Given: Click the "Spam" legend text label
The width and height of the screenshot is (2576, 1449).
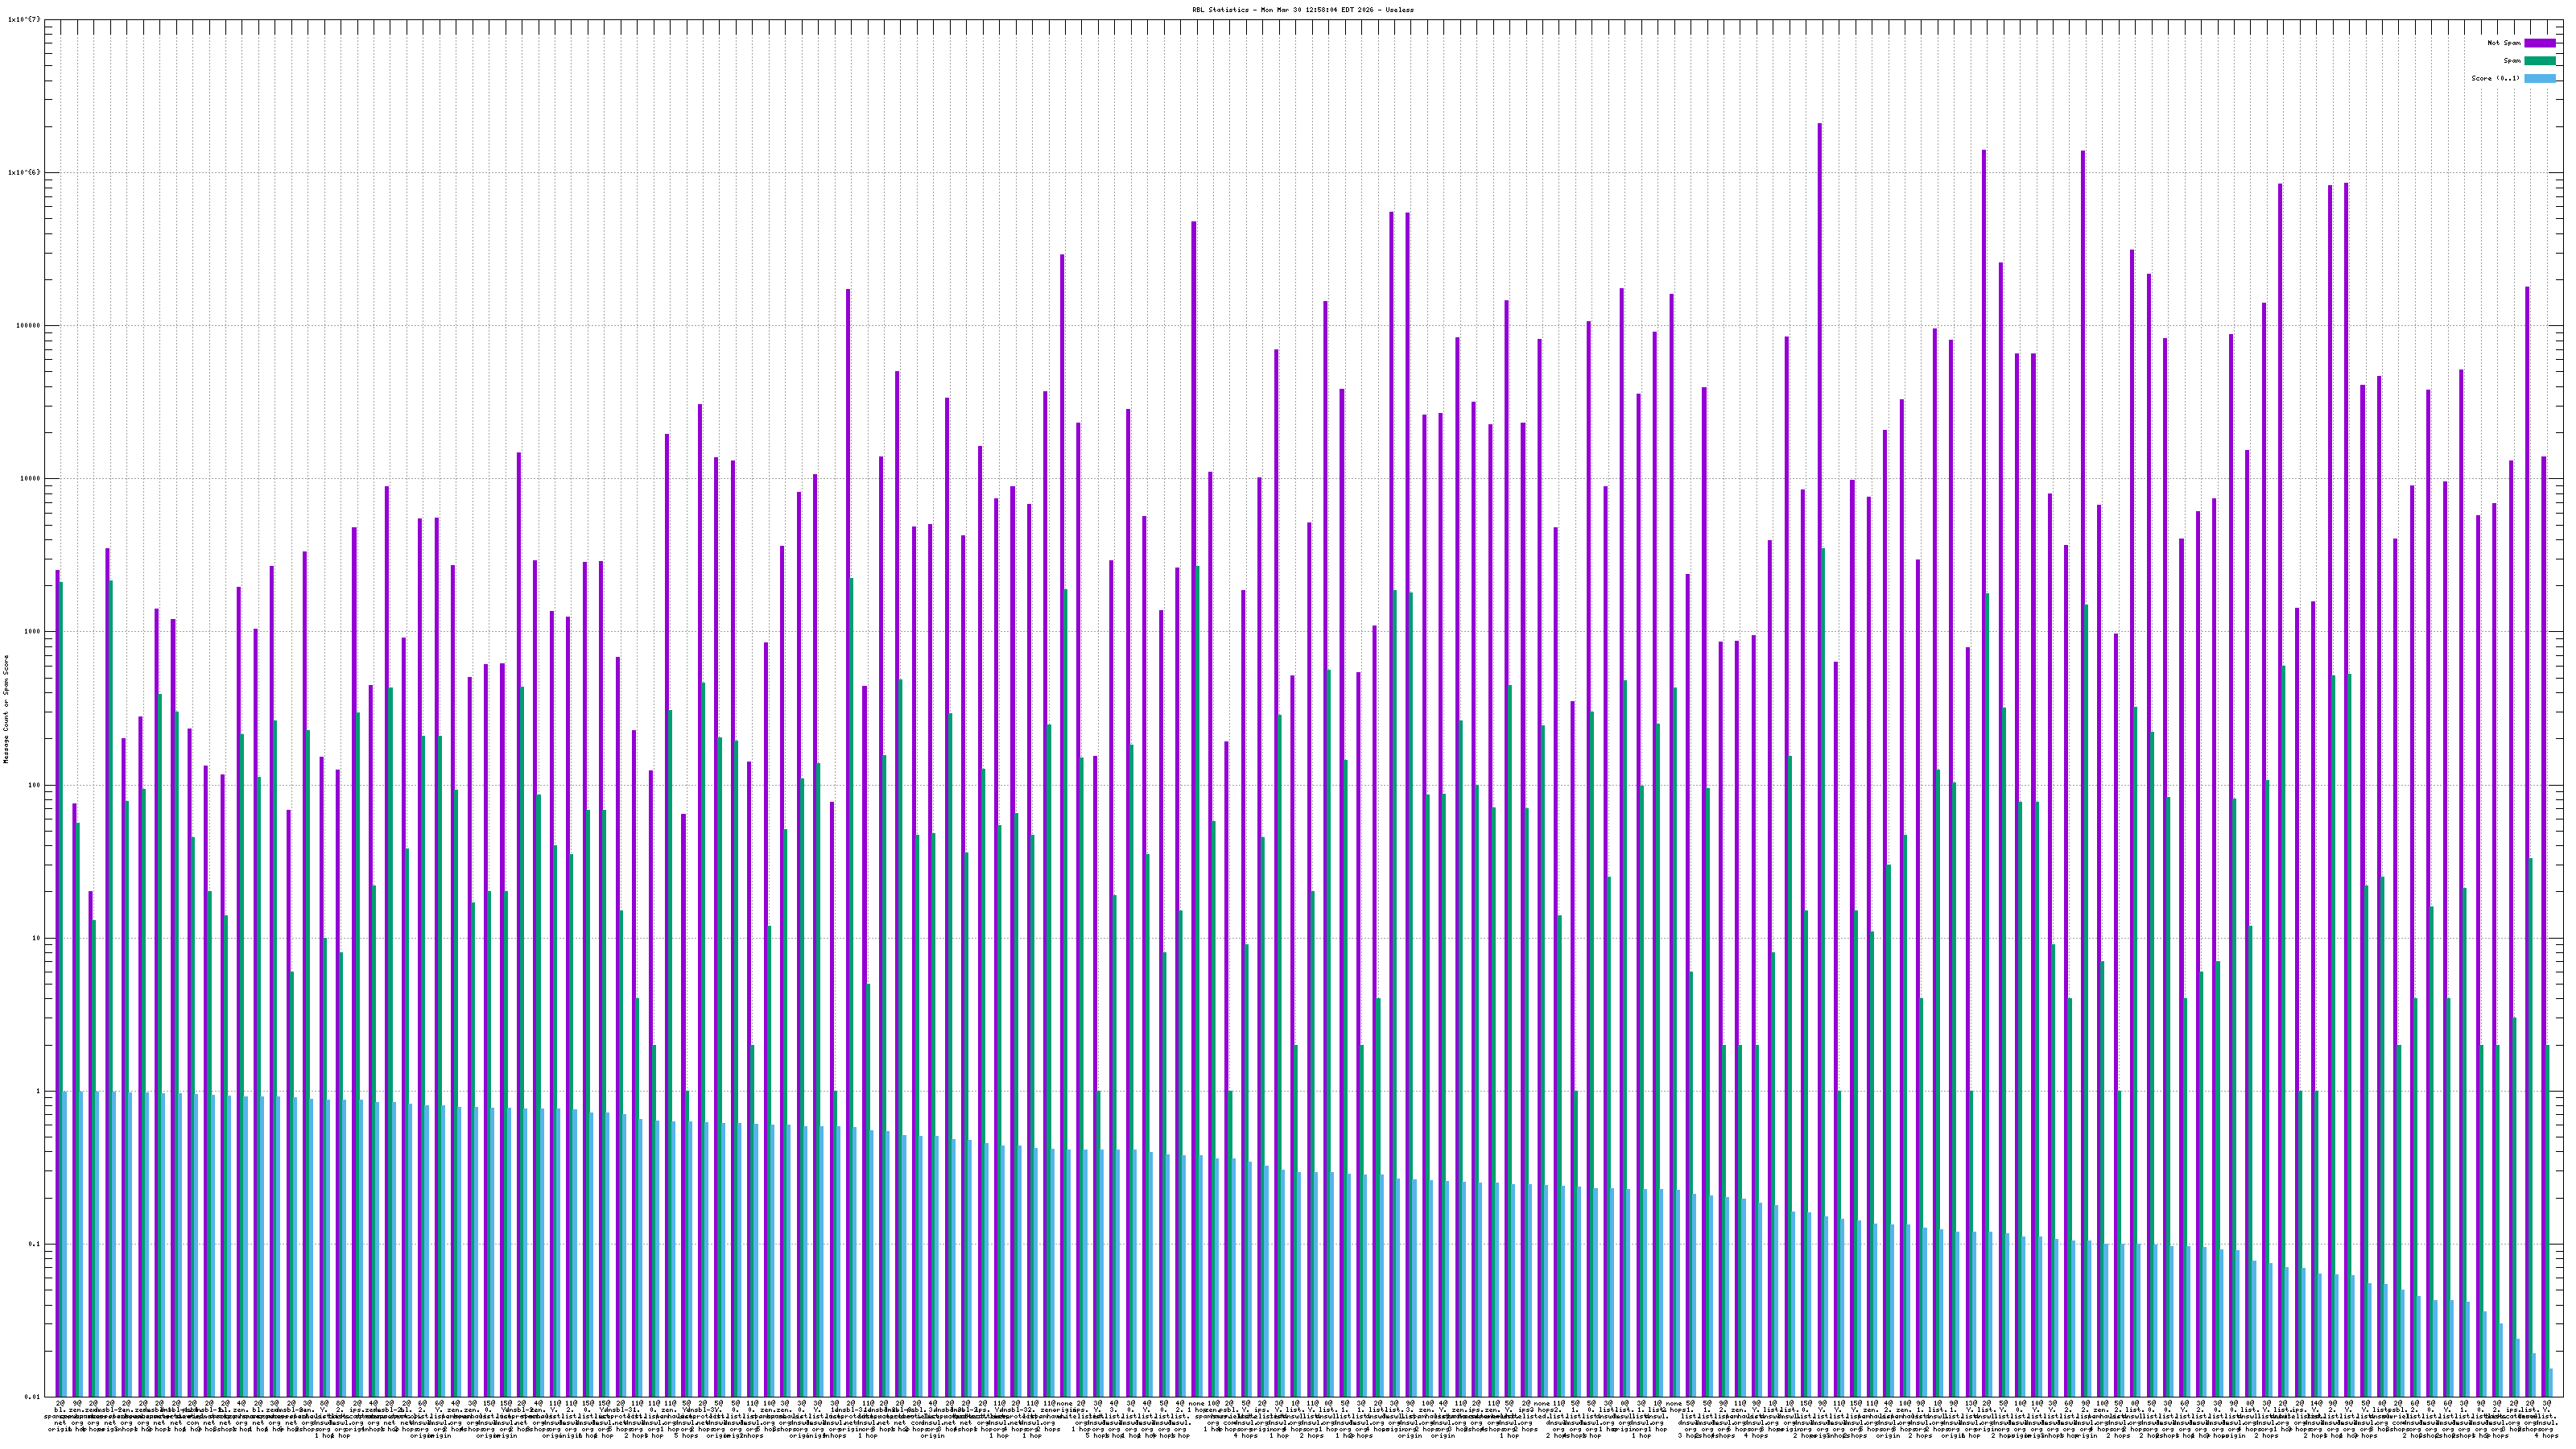Looking at the screenshot, I should pyautogui.click(x=2512, y=61).
